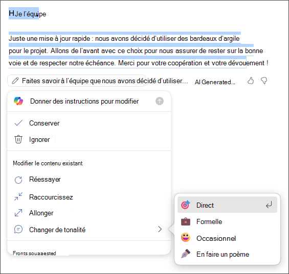This screenshot has width=289, height=274.
Task: Click the AI Generated label
Action: click(215, 82)
